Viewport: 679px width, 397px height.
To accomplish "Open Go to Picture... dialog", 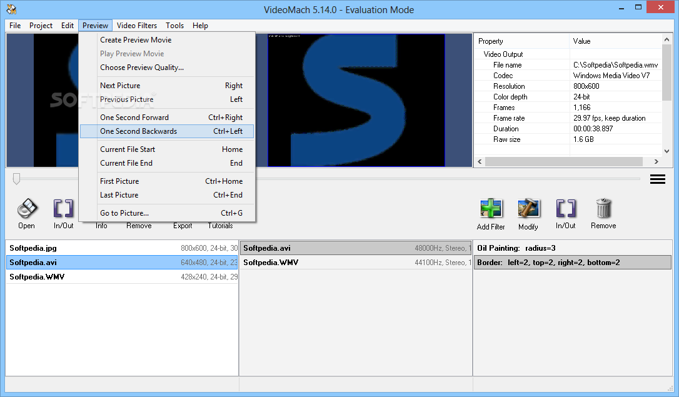I will (167, 213).
